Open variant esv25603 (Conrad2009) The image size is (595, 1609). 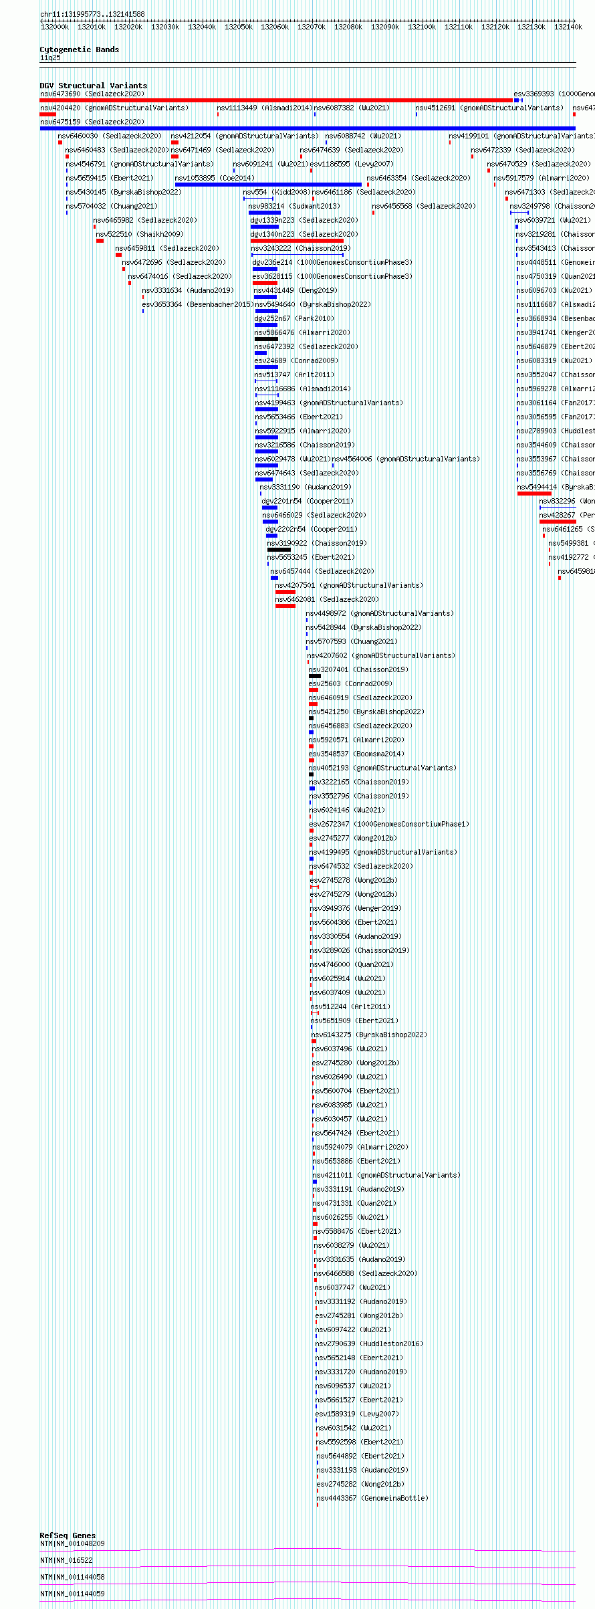click(350, 683)
